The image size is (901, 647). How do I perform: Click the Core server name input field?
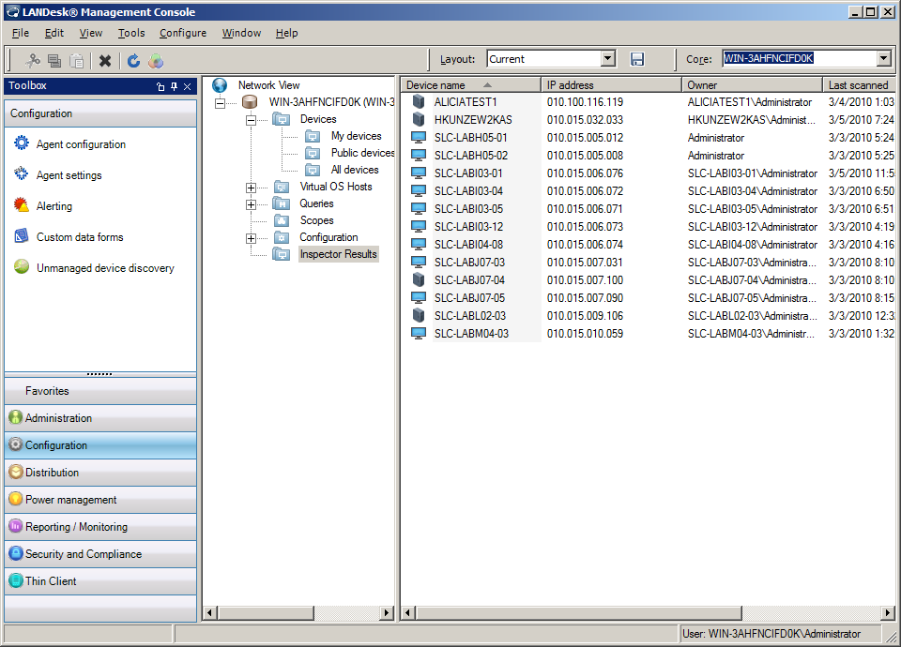point(800,58)
